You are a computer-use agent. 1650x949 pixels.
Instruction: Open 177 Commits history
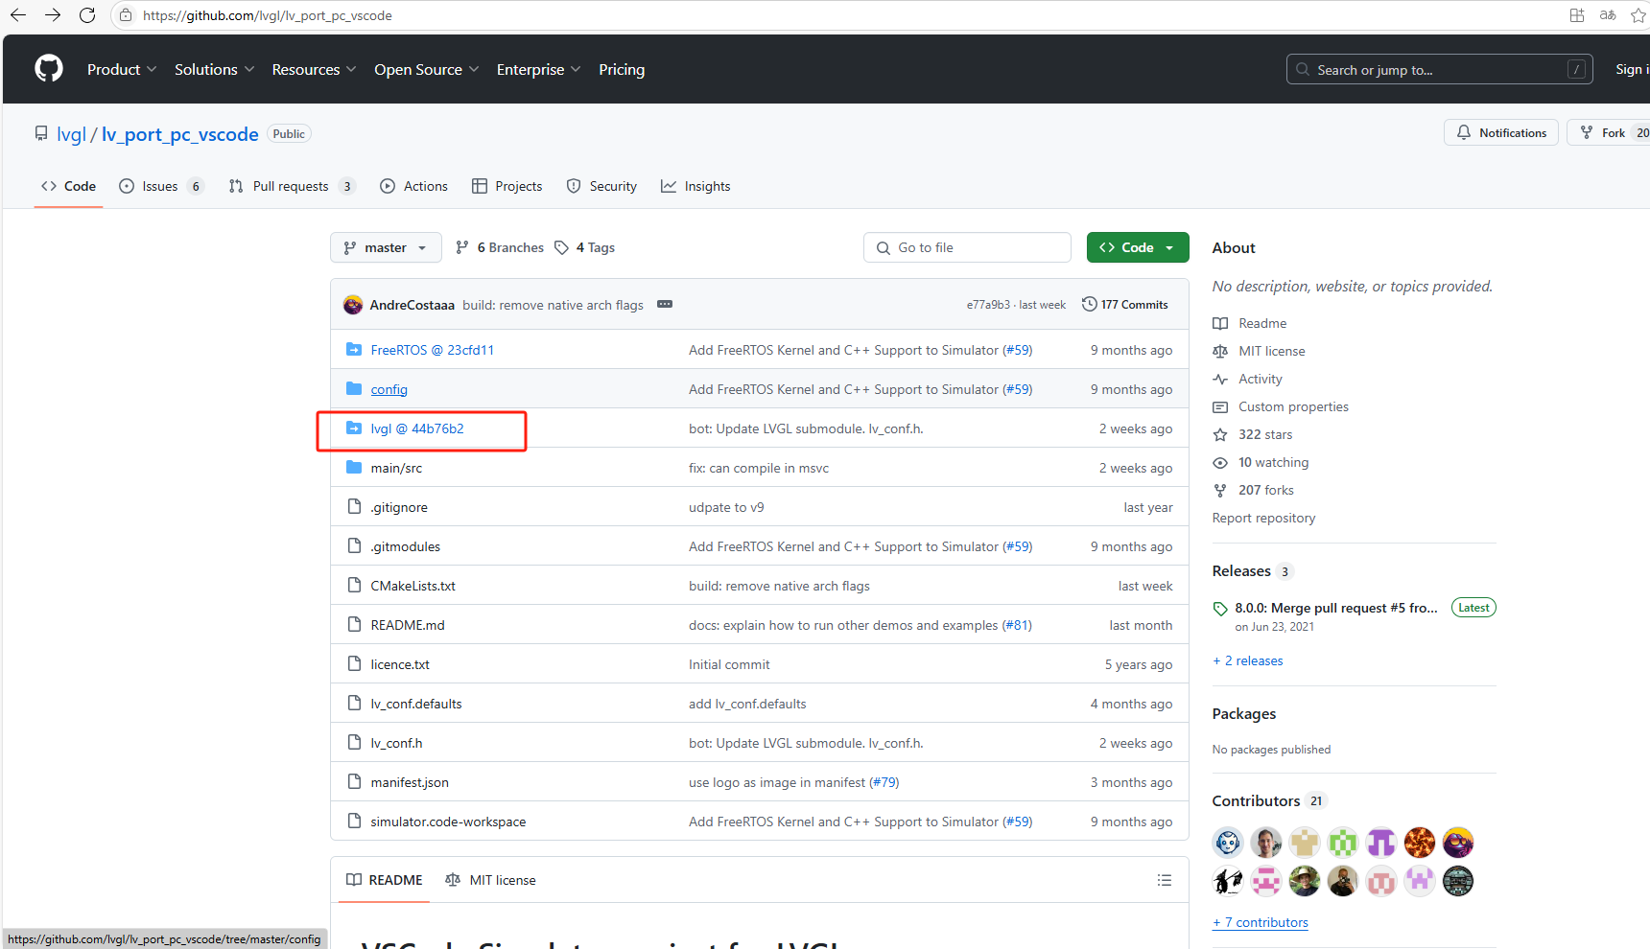click(x=1125, y=304)
